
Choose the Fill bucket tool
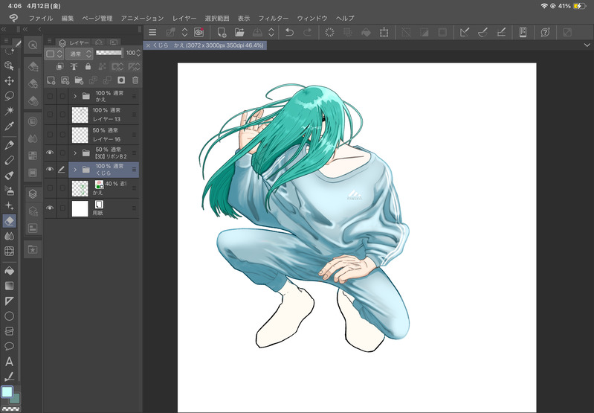coord(9,271)
